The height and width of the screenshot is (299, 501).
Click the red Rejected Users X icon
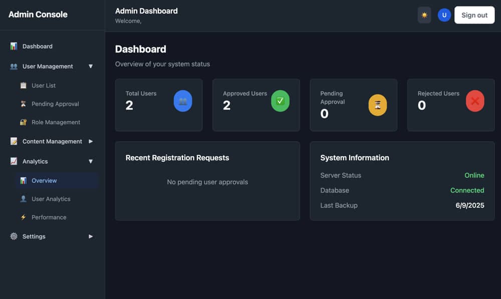[475, 101]
